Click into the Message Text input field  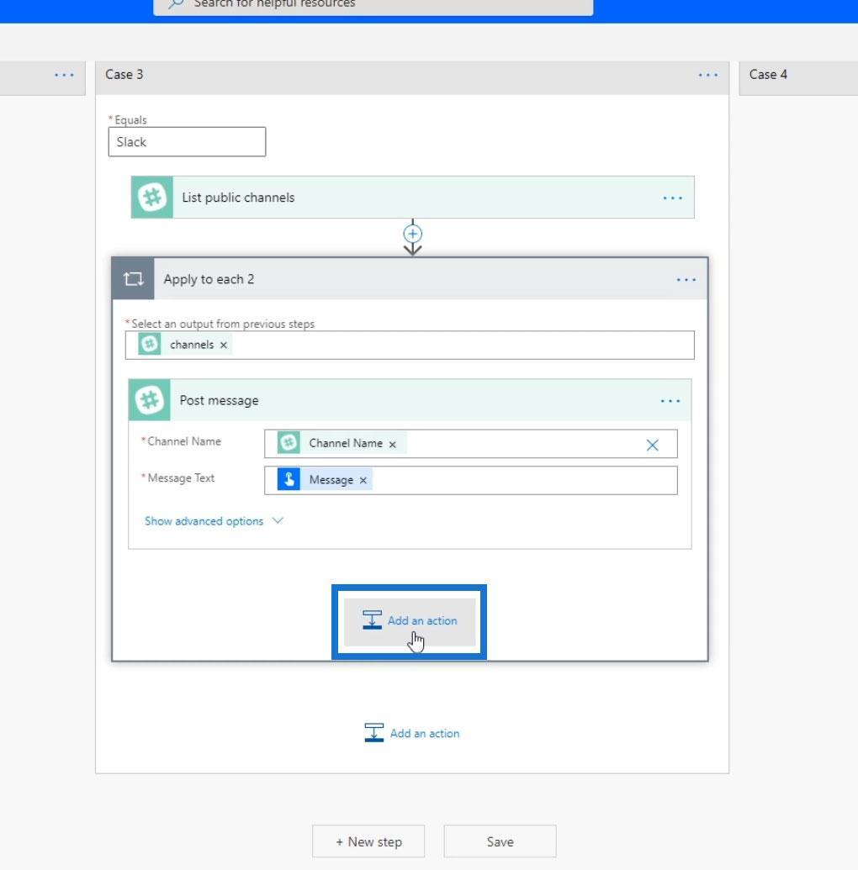(471, 480)
